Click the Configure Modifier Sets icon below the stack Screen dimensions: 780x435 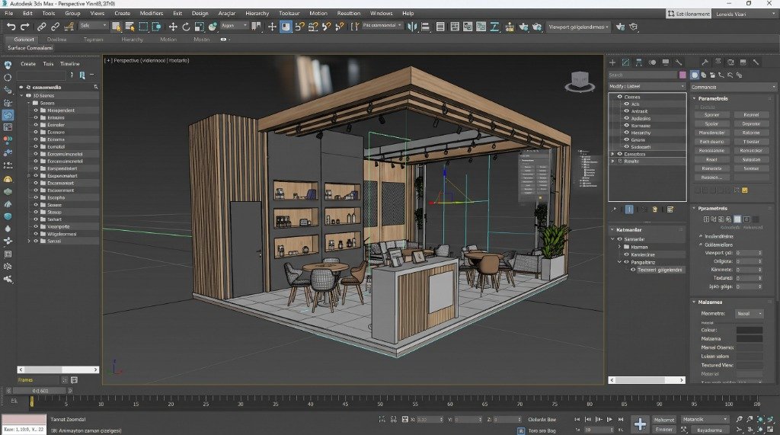(670, 210)
